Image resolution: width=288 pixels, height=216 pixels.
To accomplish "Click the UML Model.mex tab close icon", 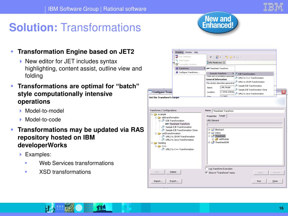I will coord(224,62).
